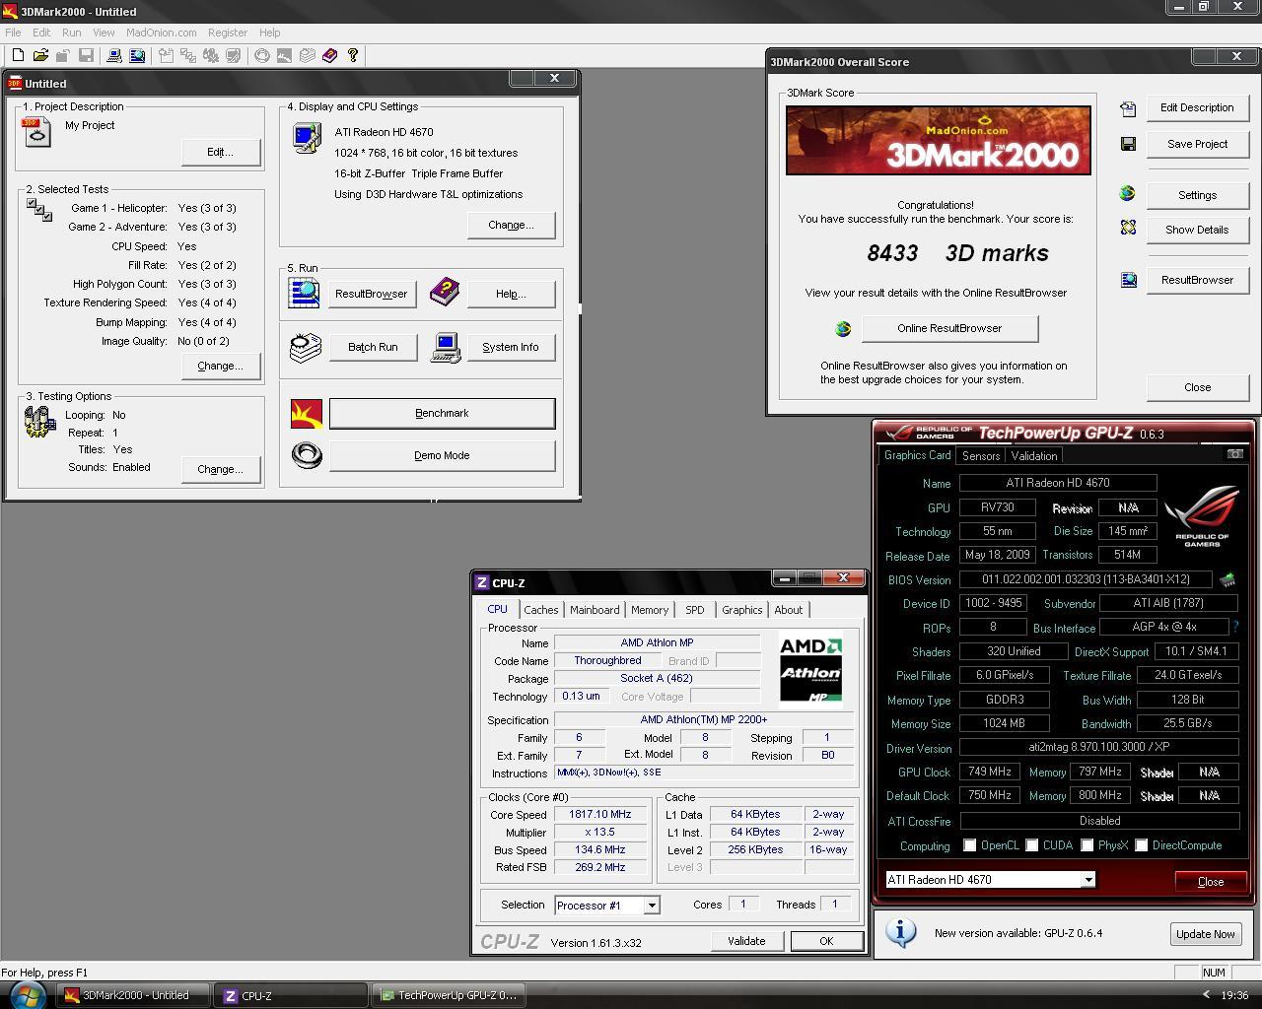Click the Help book icon in Run section

(445, 292)
